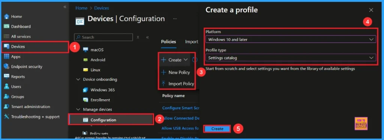Select Devices in the left navigation

point(18,47)
